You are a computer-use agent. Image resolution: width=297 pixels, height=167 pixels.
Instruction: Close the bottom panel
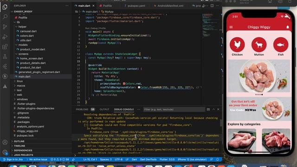[218, 109]
